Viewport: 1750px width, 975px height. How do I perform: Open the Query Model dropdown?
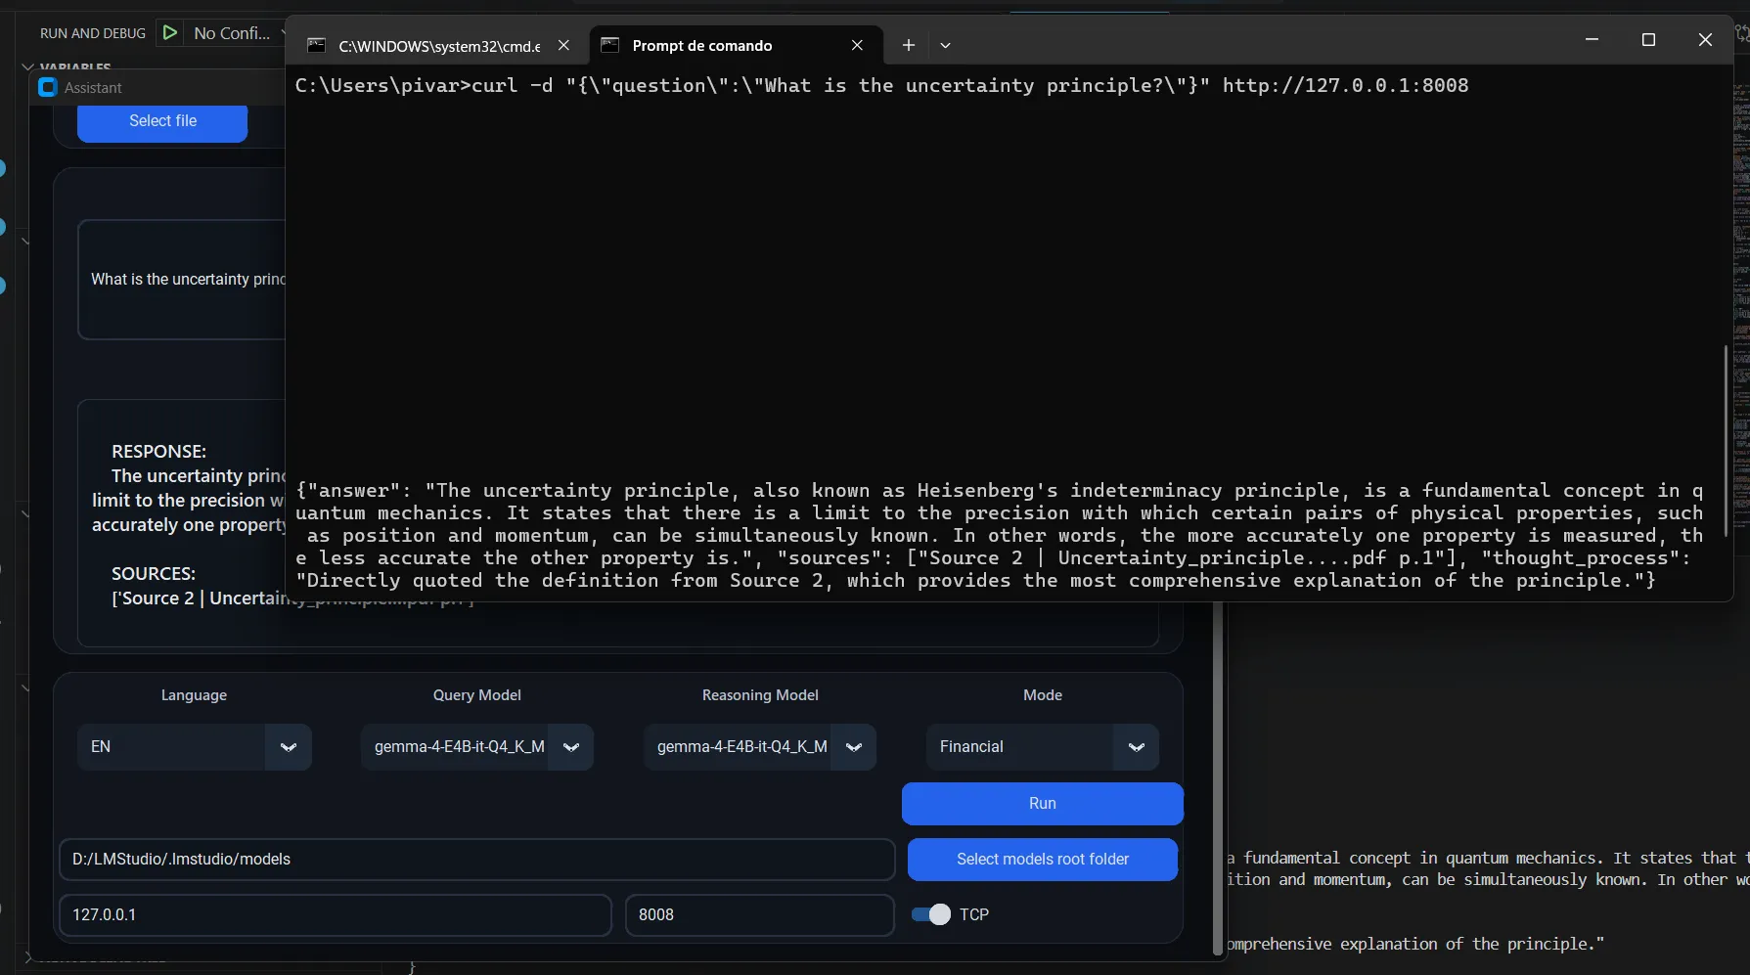pos(476,747)
